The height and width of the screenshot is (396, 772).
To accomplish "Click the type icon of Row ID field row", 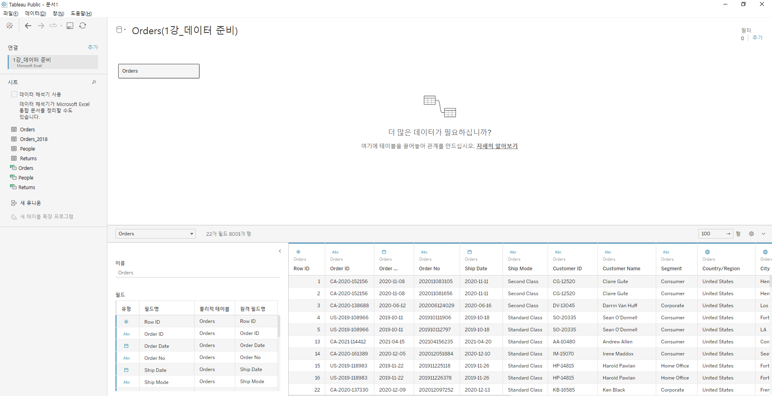I will pos(126,322).
